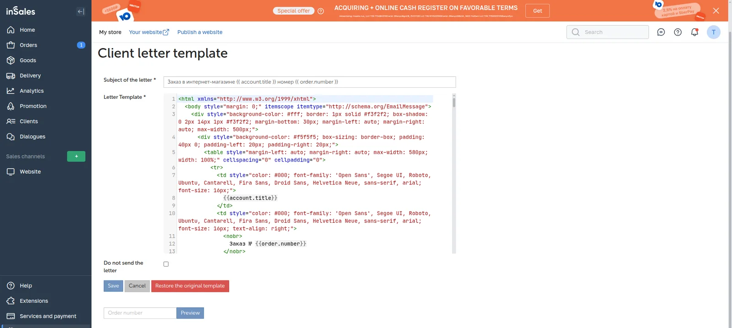Click the Clients list icon
732x328 pixels.
pyautogui.click(x=11, y=121)
